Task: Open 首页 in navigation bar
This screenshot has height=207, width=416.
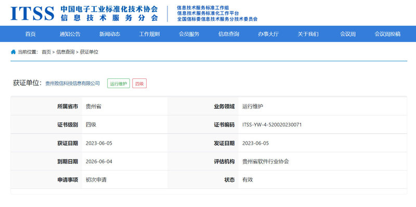Action: coord(30,34)
